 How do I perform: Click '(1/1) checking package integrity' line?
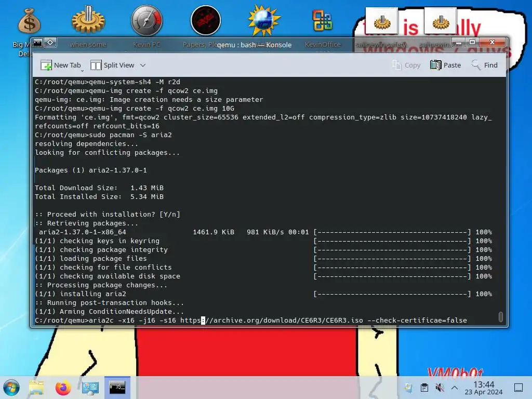pyautogui.click(x=101, y=250)
